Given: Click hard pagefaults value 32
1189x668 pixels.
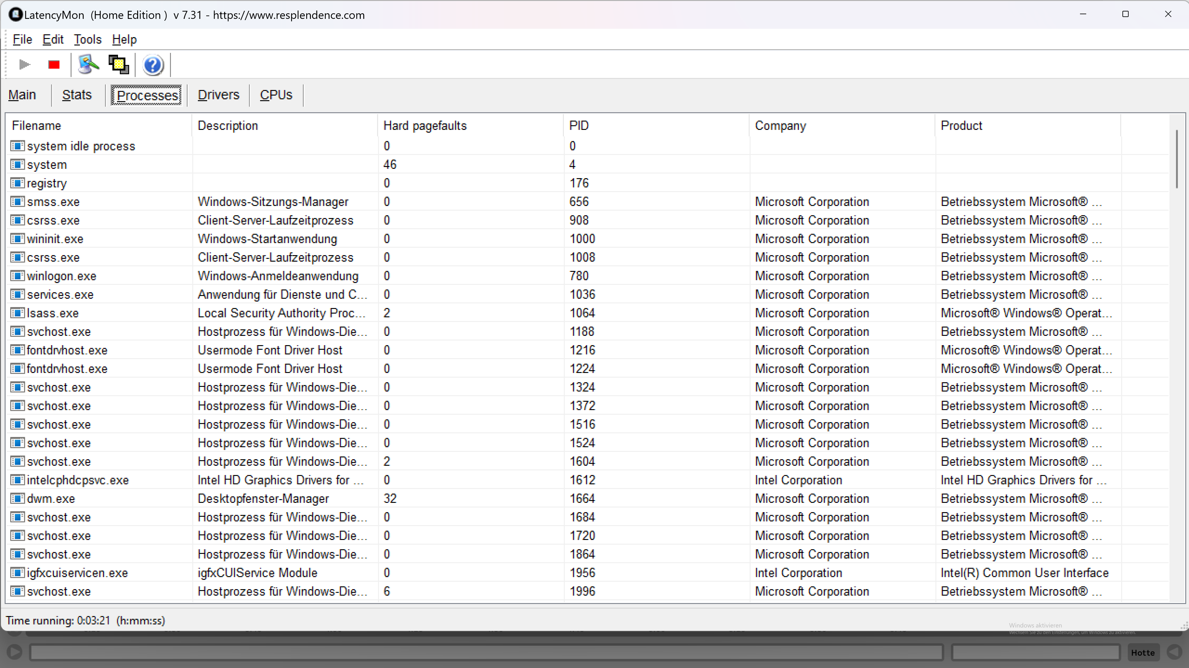Looking at the screenshot, I should tap(390, 498).
